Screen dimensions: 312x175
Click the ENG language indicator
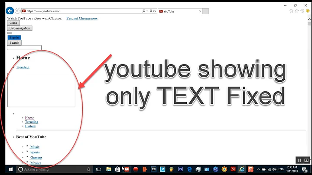[281, 169]
